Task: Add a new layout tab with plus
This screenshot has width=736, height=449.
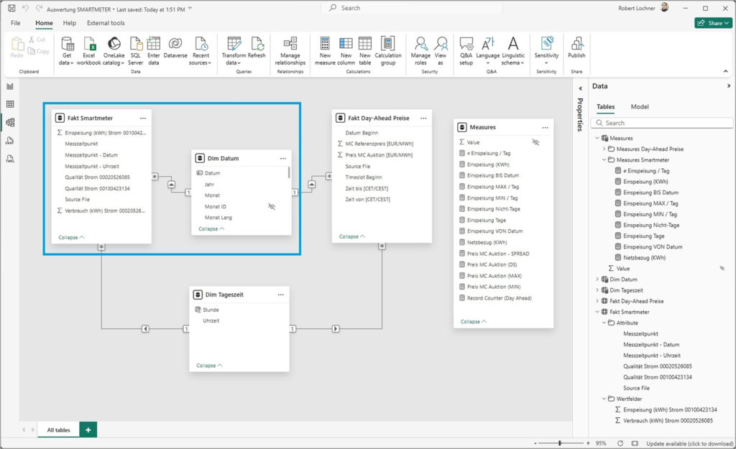Action: click(88, 430)
